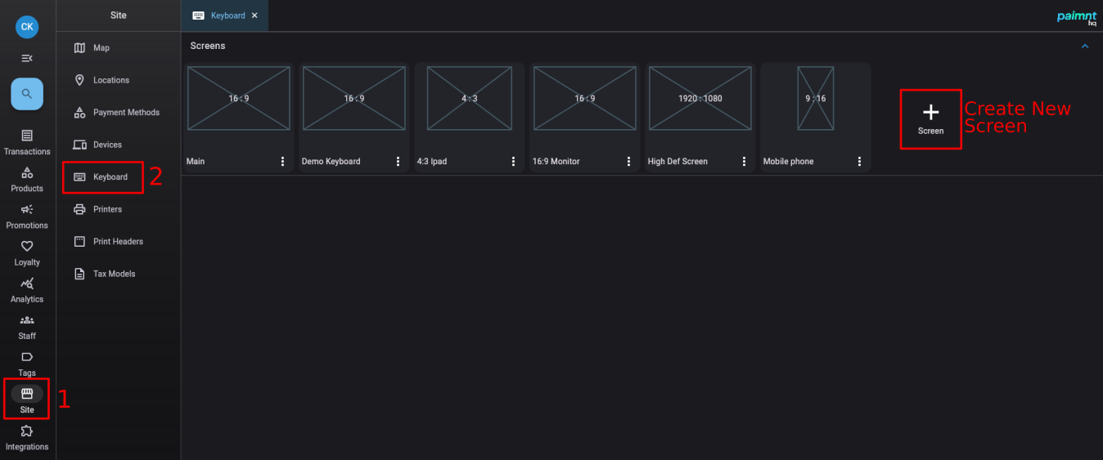Open options menu for Main screen
The image size is (1103, 460).
click(283, 162)
